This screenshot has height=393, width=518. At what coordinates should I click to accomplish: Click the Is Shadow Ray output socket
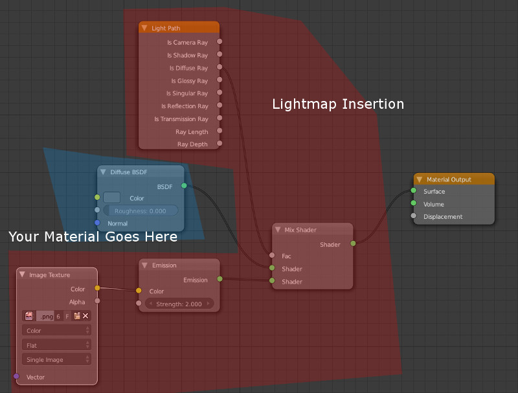220,54
